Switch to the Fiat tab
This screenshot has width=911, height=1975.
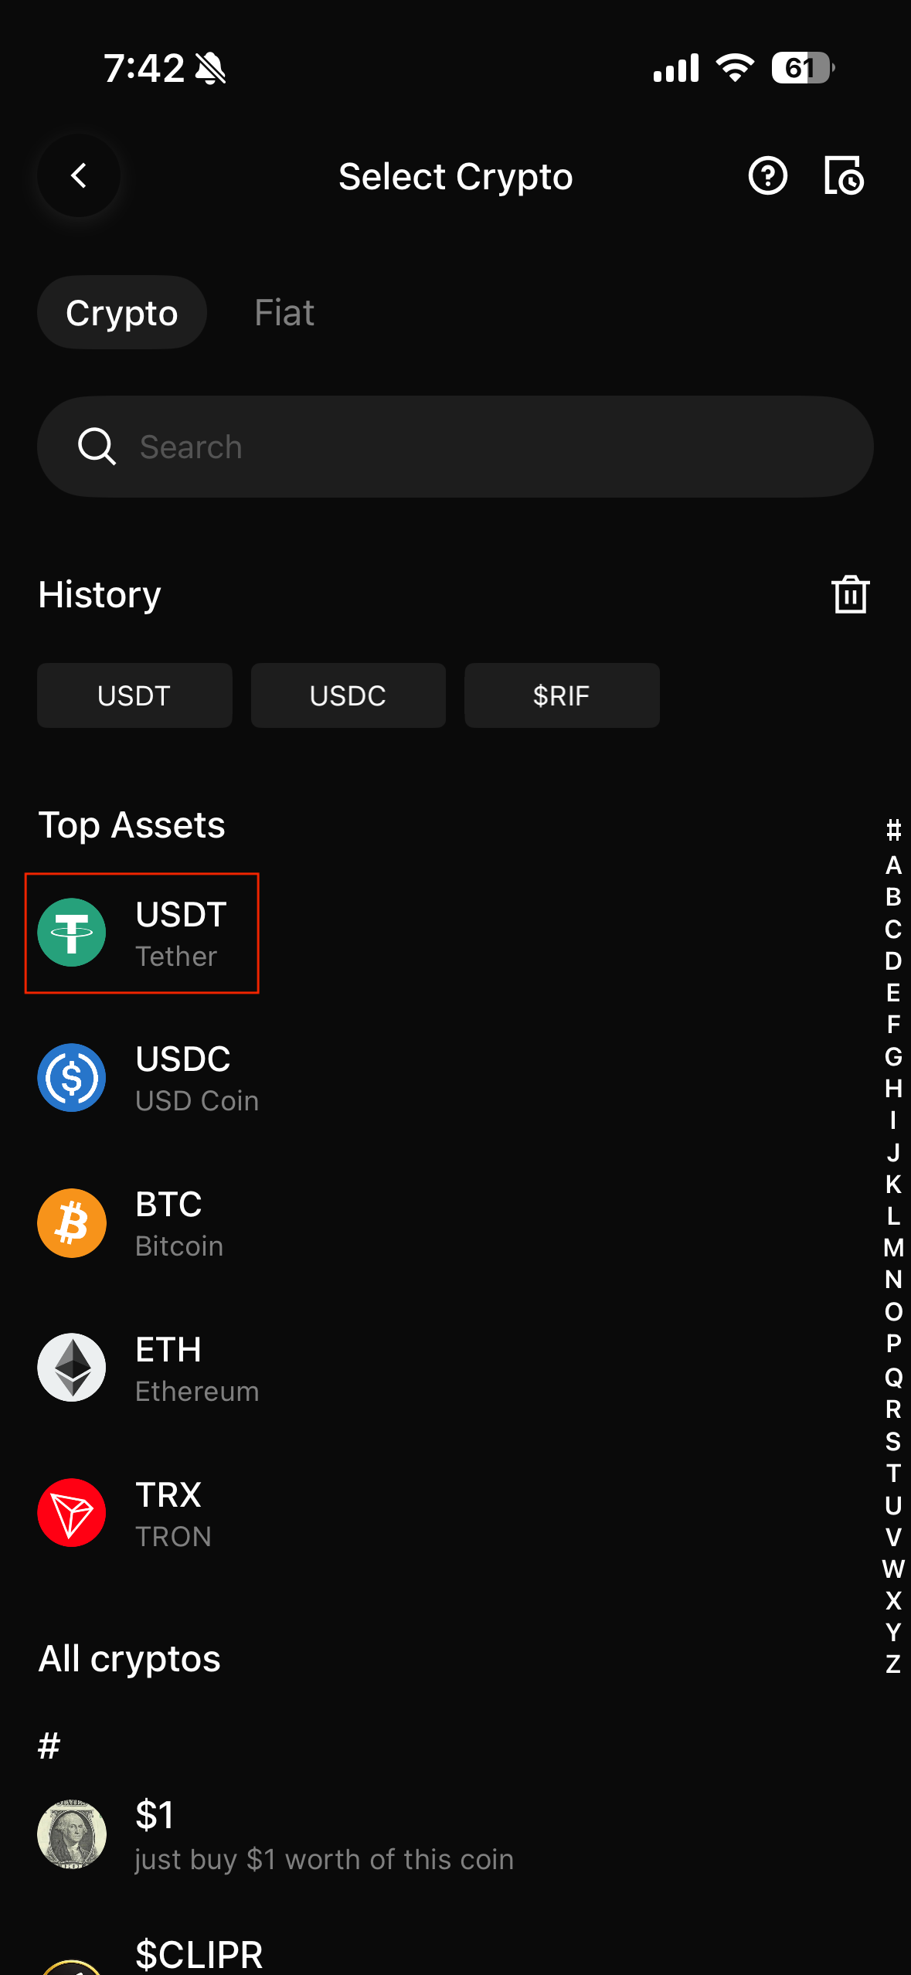point(284,313)
